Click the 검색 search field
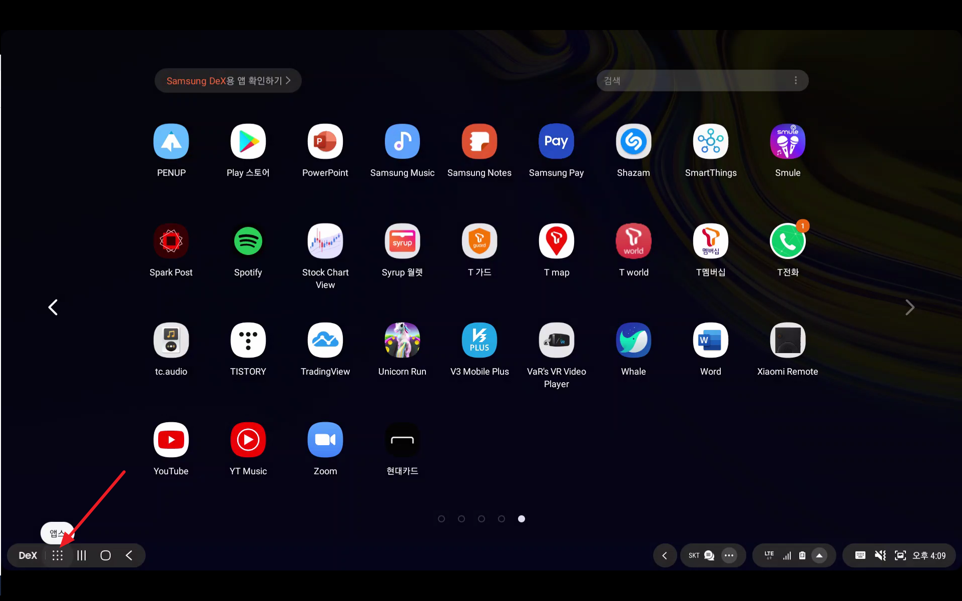This screenshot has width=962, height=601. (691, 81)
